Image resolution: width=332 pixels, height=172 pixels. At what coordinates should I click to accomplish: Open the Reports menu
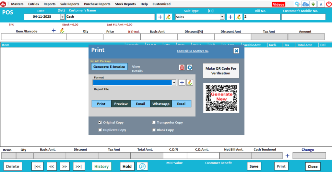point(50,4)
